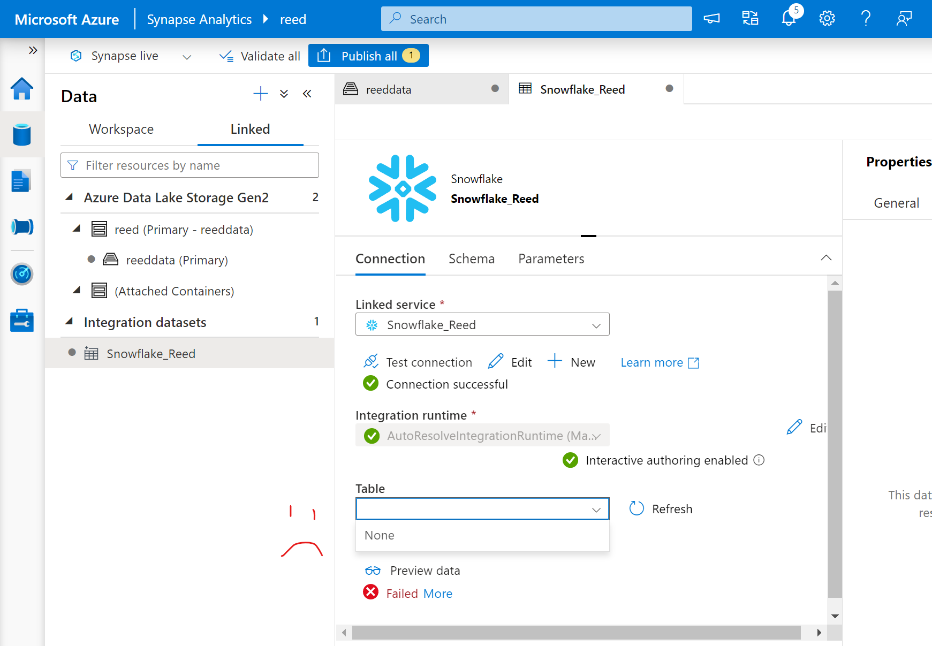Open the Develop hub
The width and height of the screenshot is (932, 646).
[x=21, y=180]
